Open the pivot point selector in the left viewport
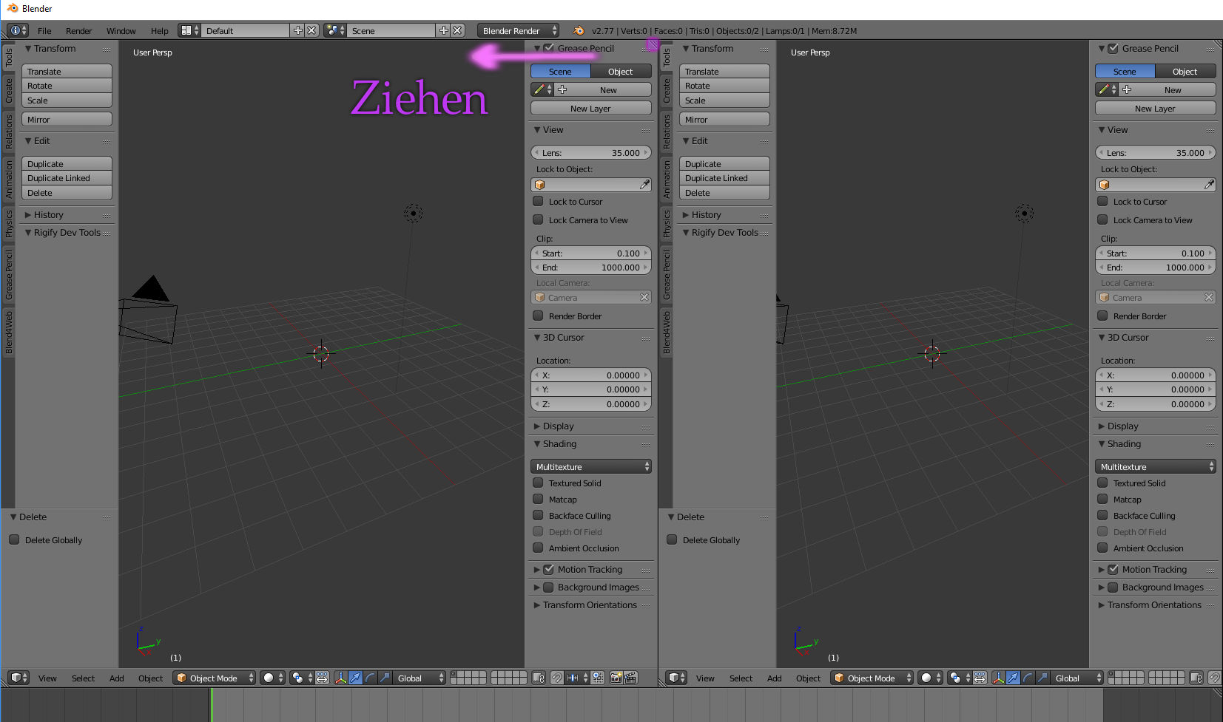This screenshot has height=722, width=1223. pos(301,678)
